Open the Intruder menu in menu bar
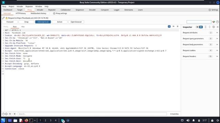 [20, 6]
